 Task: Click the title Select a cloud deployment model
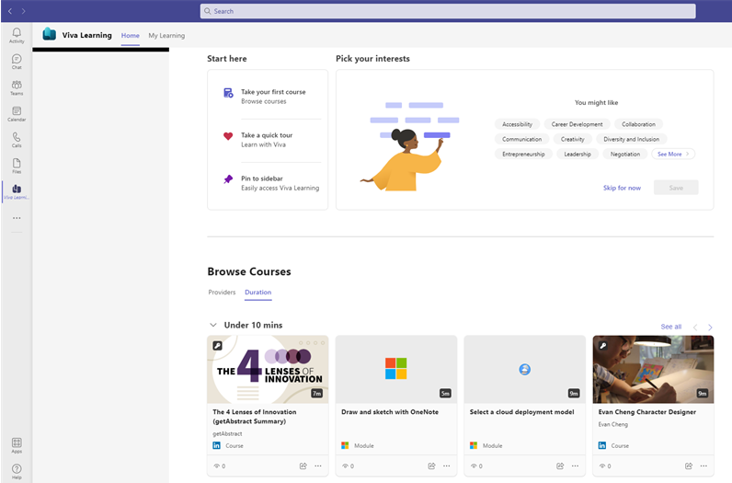click(x=522, y=412)
